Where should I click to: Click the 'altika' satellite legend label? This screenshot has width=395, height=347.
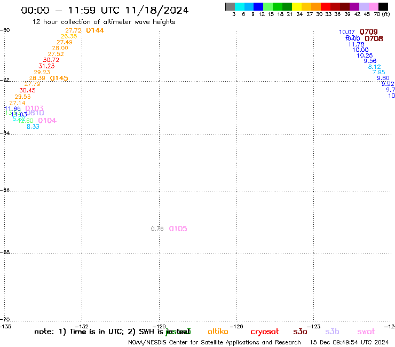218,332
